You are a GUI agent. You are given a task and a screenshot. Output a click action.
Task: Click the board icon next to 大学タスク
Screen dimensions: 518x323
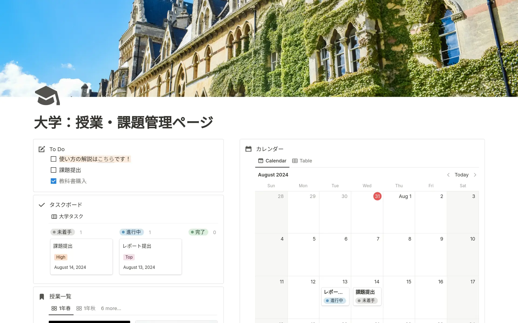point(54,217)
